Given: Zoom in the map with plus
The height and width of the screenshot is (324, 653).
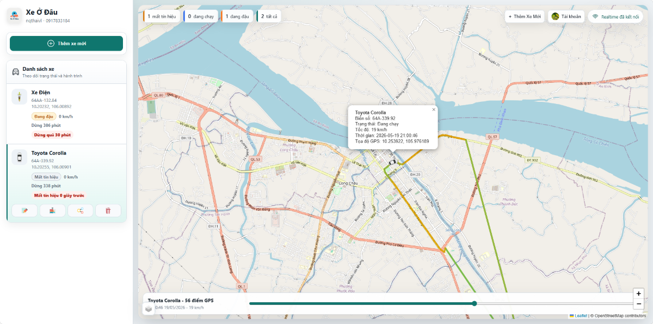Looking at the screenshot, I should 639,294.
